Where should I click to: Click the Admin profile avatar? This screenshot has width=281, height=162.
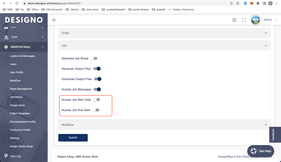coord(255,20)
